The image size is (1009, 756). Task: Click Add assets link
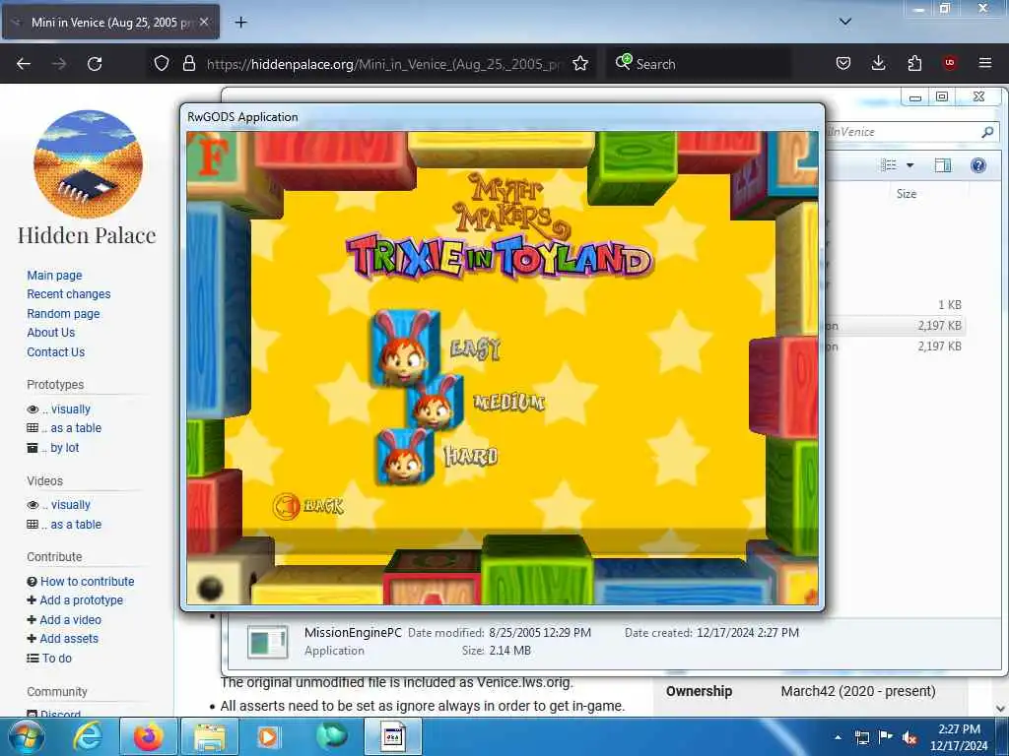(x=69, y=638)
